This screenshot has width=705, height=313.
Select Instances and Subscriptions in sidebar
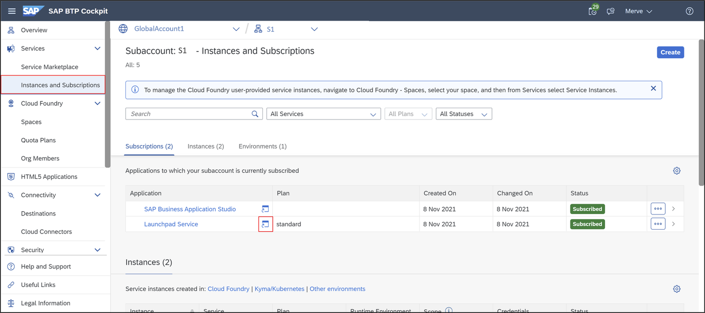click(x=53, y=85)
